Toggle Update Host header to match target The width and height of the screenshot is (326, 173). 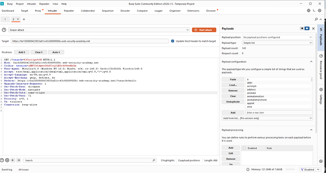pos(173,41)
